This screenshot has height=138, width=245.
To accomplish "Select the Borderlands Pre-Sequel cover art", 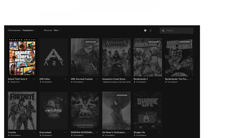I will coord(179,57).
